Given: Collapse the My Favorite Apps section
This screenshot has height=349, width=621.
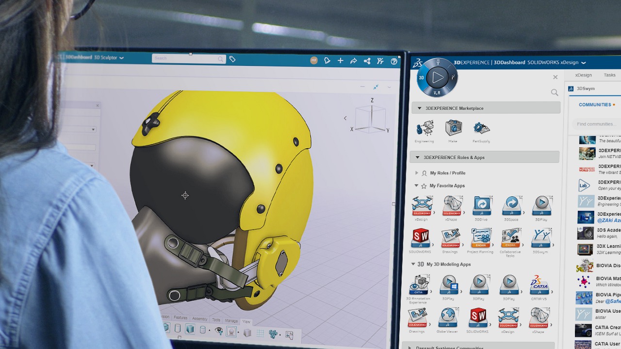Looking at the screenshot, I should click(416, 185).
